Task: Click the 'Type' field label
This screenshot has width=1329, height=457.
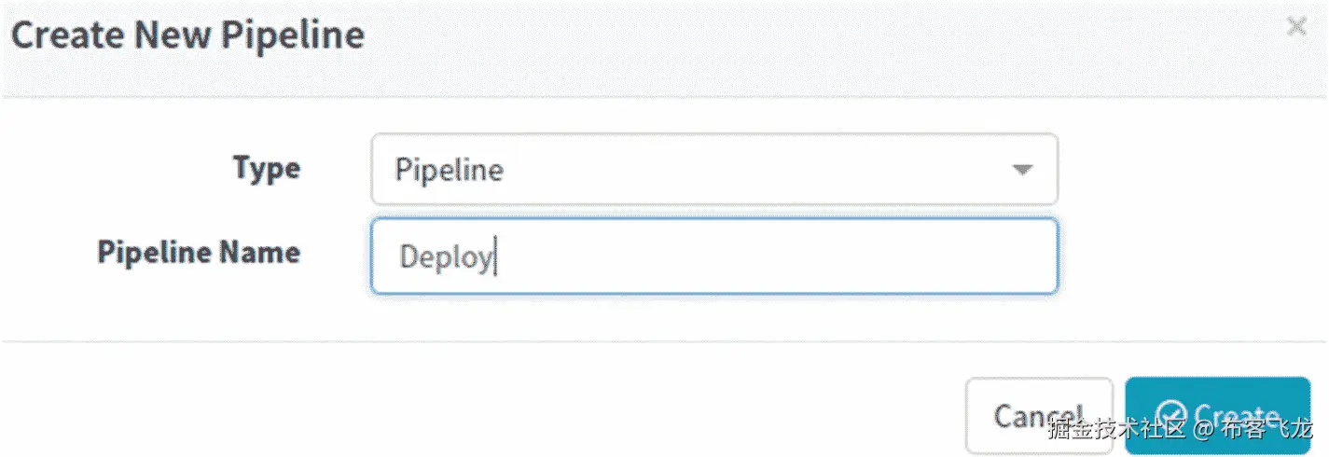Action: (x=267, y=169)
